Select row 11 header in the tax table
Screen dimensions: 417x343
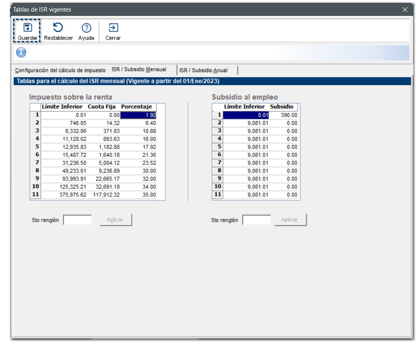[x=35, y=195]
